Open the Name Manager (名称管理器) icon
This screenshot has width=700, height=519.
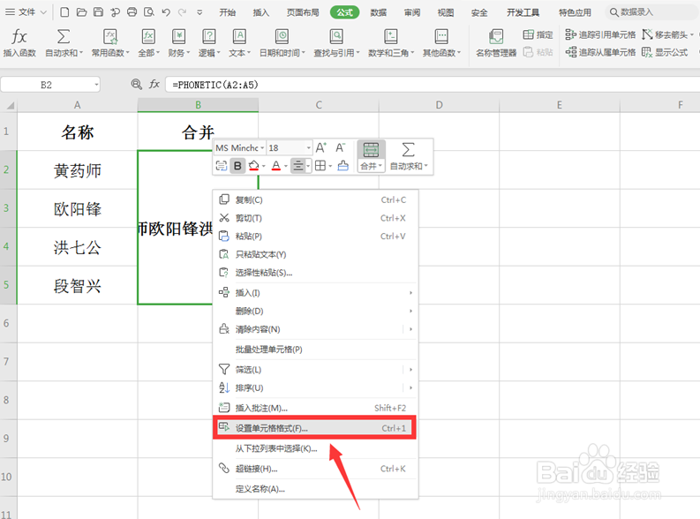point(496,36)
